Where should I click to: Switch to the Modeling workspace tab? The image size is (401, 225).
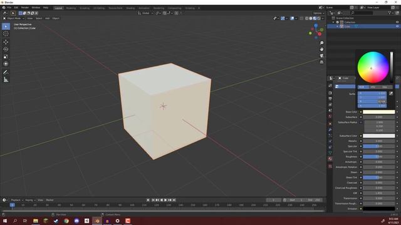coord(71,8)
